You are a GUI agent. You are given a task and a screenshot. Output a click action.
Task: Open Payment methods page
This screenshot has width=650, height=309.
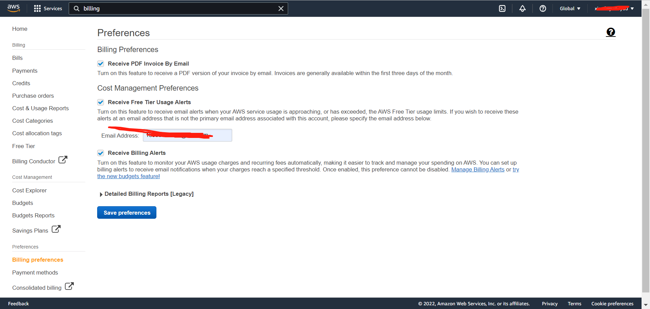tap(35, 272)
